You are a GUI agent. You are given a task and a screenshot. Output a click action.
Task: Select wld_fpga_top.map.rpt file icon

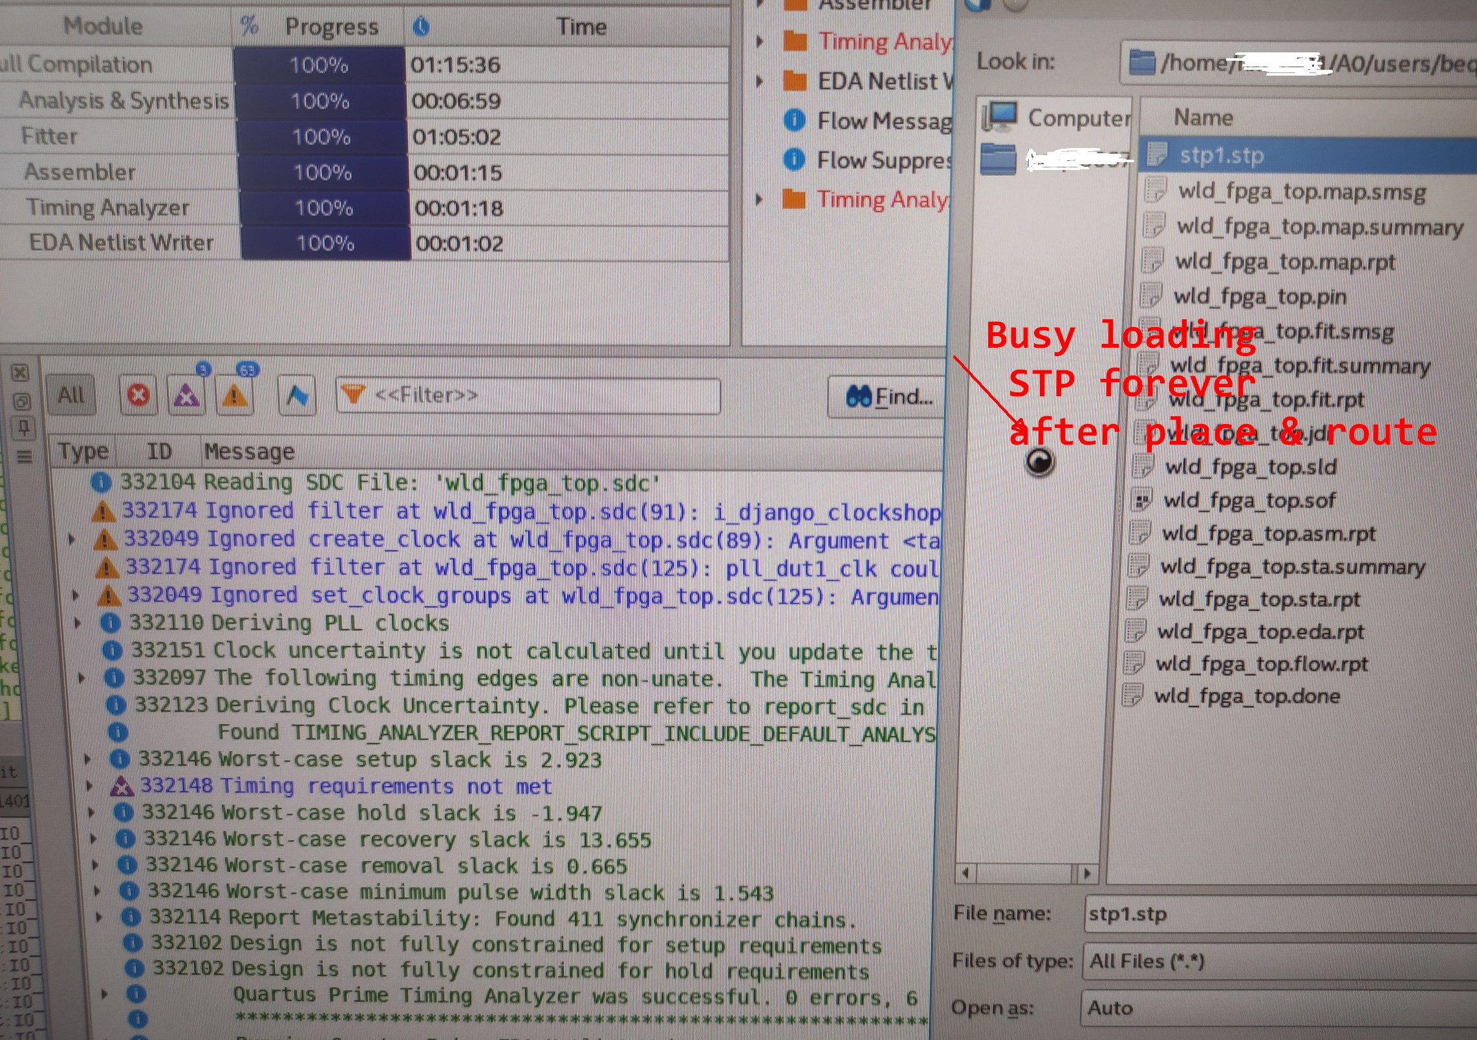pos(1153,260)
